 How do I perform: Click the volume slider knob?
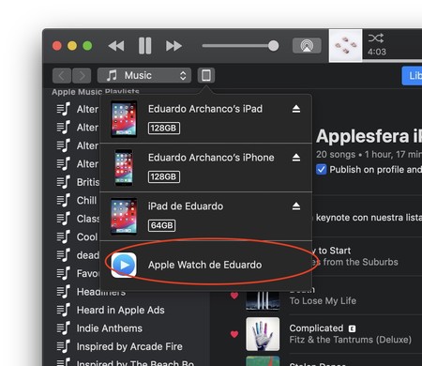pyautogui.click(x=274, y=46)
